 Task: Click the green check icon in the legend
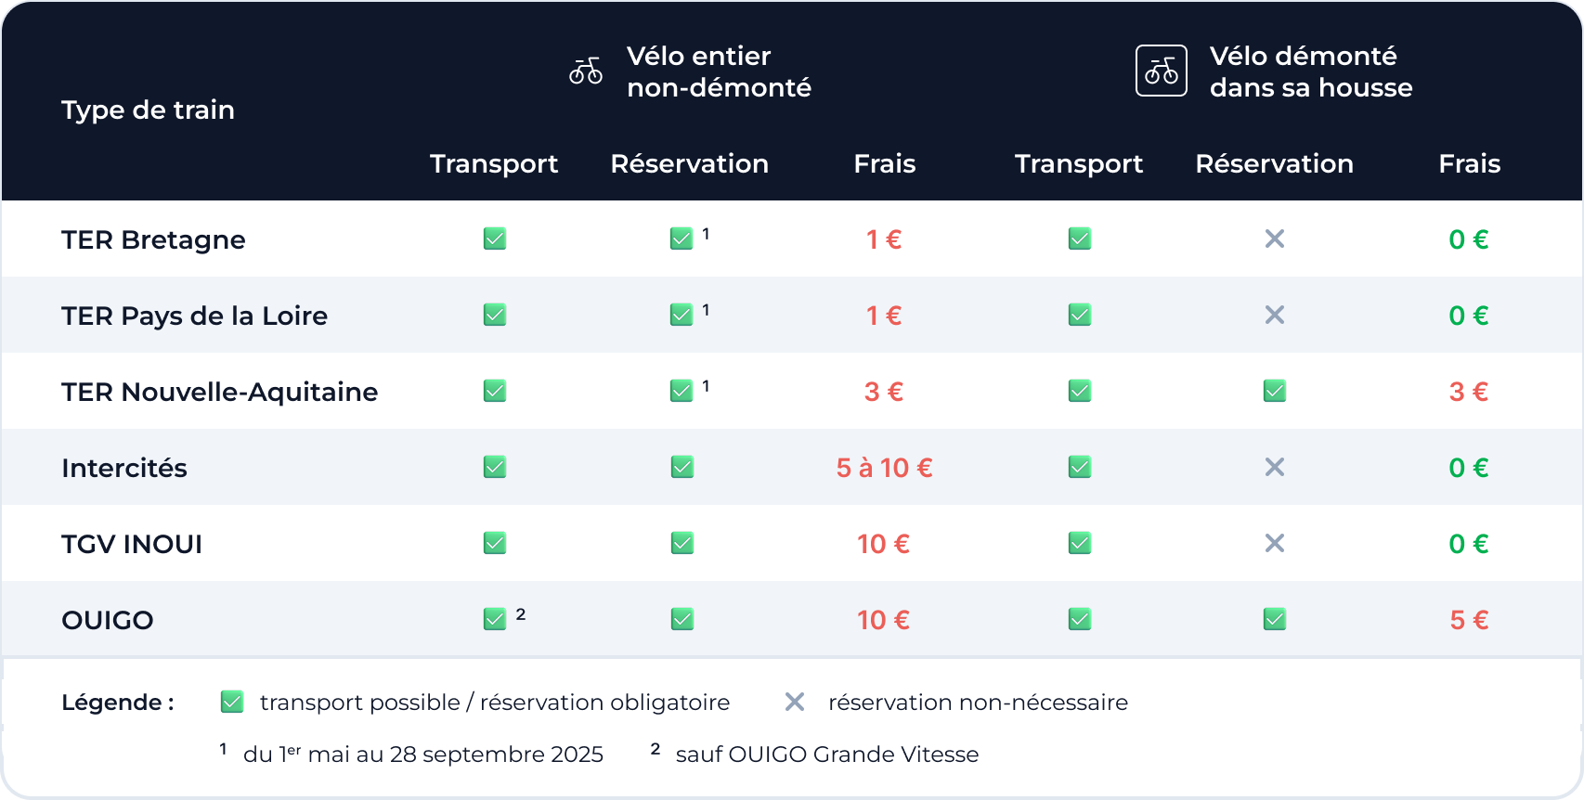[x=232, y=702]
